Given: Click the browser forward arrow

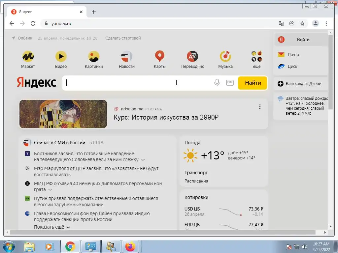Looking at the screenshot, I should 22,23.
